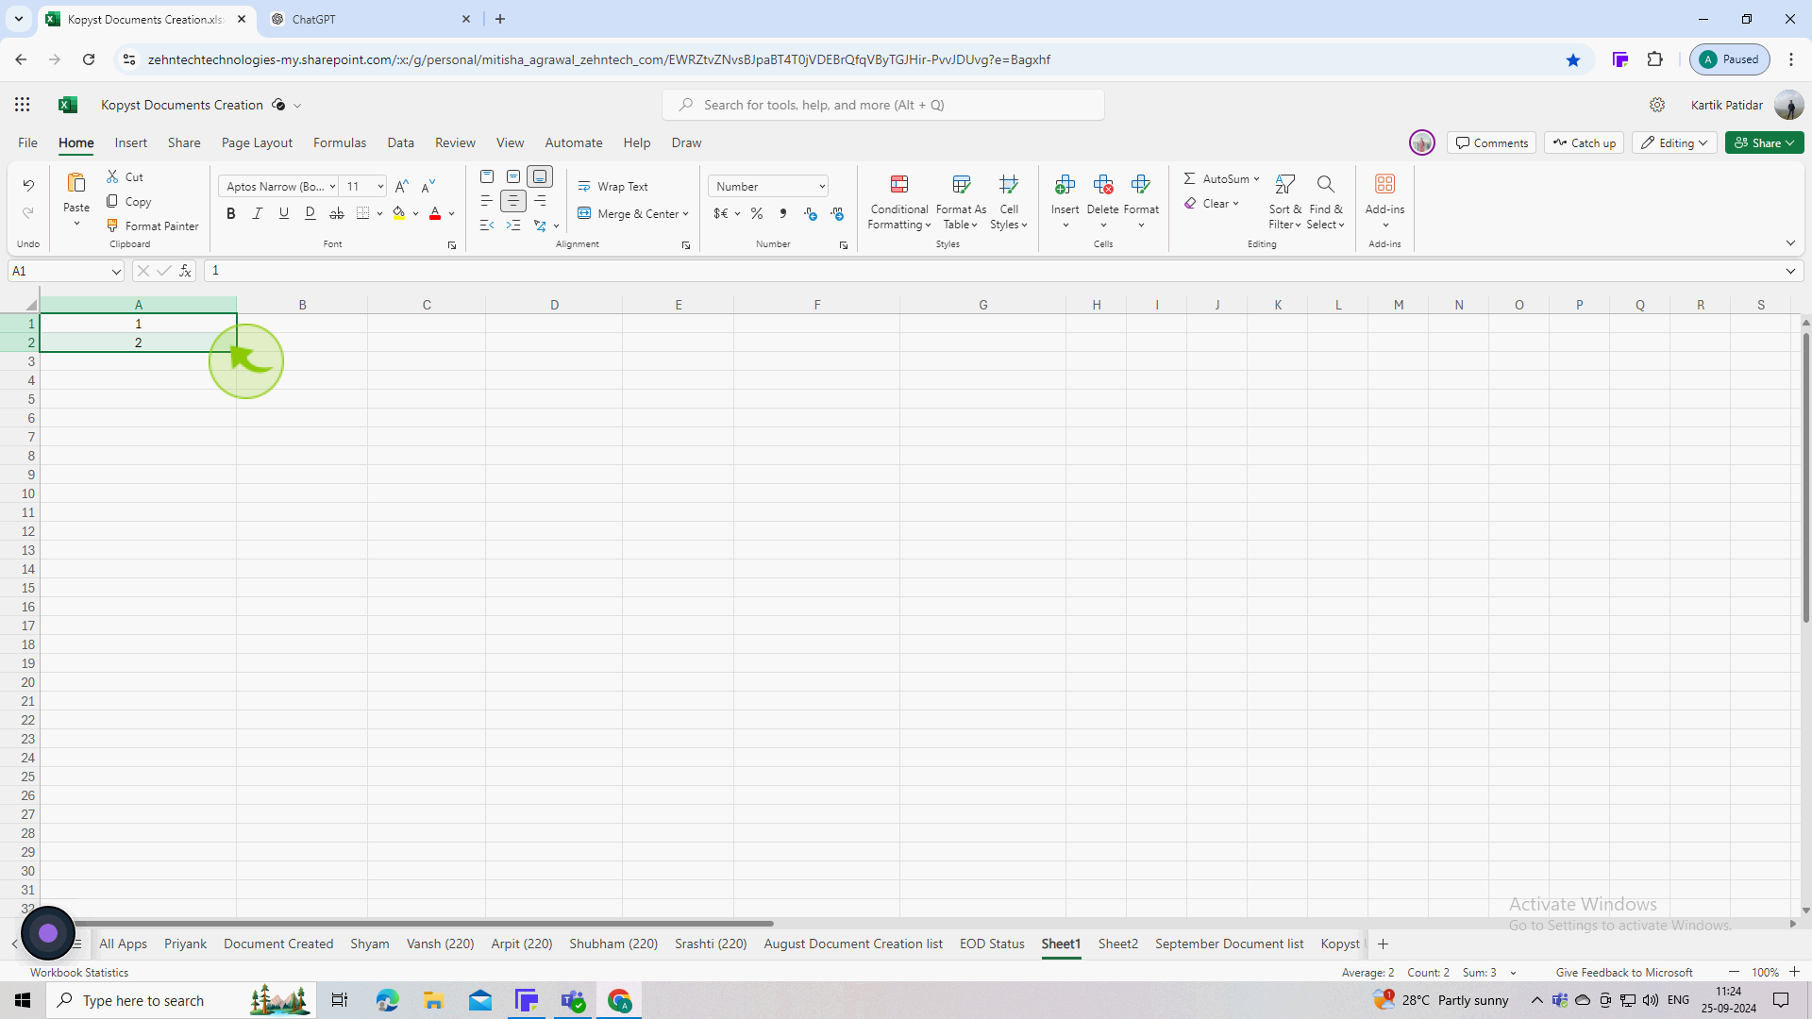Decrease font size with shrink font icon
1812x1019 pixels.
[x=428, y=186]
